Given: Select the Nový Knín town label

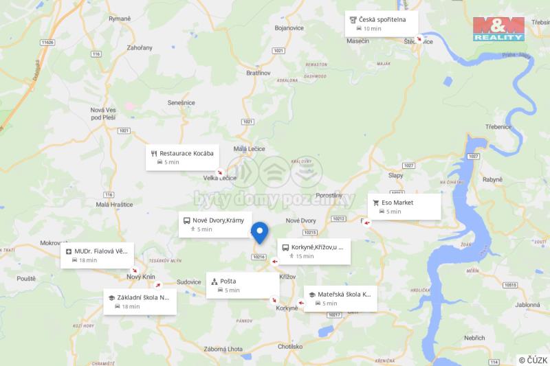Looking at the screenshot, I should pyautogui.click(x=141, y=277).
